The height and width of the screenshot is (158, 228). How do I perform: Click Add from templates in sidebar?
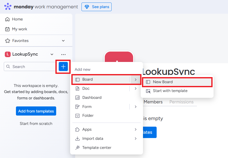(x=36, y=111)
